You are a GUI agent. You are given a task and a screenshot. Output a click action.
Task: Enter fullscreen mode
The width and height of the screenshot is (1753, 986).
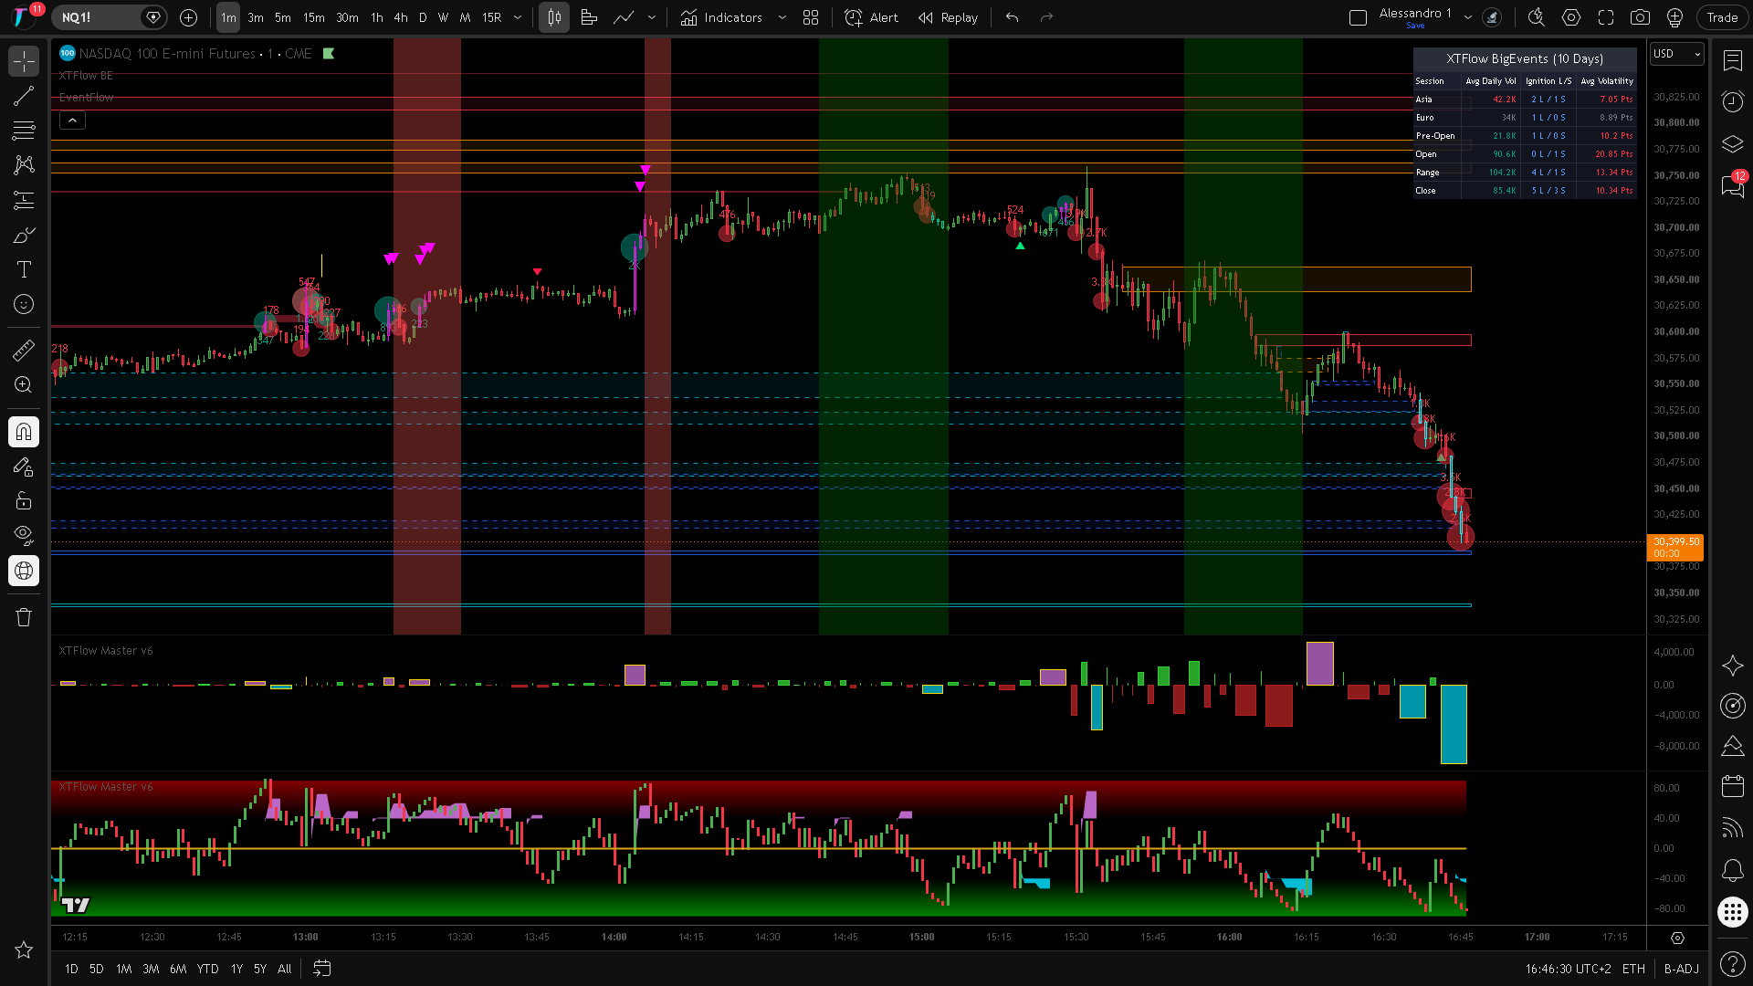[1605, 17]
